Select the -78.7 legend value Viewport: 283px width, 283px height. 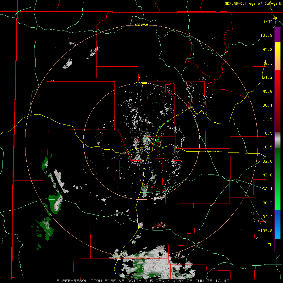[x=266, y=203]
